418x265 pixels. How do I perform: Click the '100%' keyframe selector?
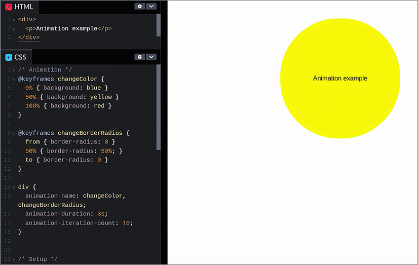32,106
